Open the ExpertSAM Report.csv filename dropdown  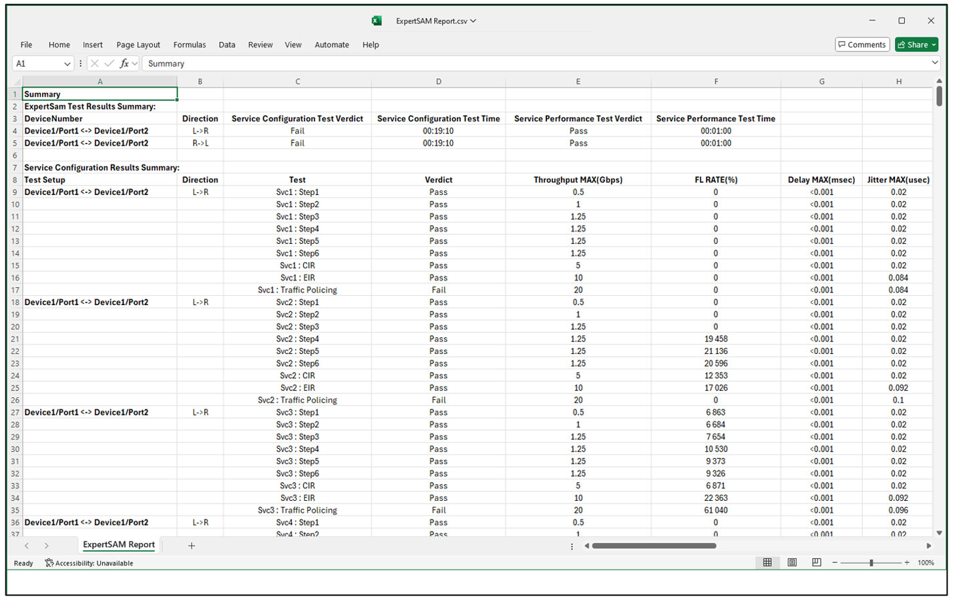point(473,21)
